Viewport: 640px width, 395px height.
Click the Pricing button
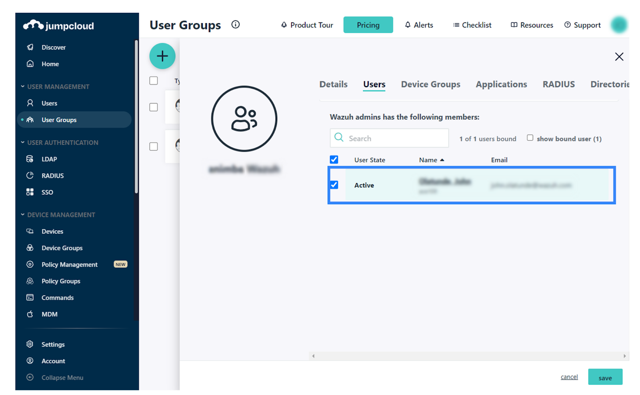(368, 25)
